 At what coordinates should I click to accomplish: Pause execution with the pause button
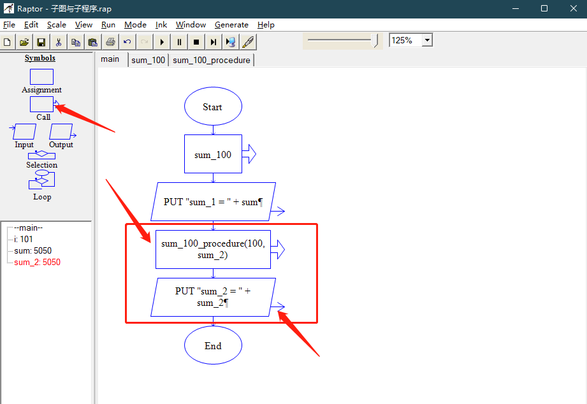[x=179, y=42]
